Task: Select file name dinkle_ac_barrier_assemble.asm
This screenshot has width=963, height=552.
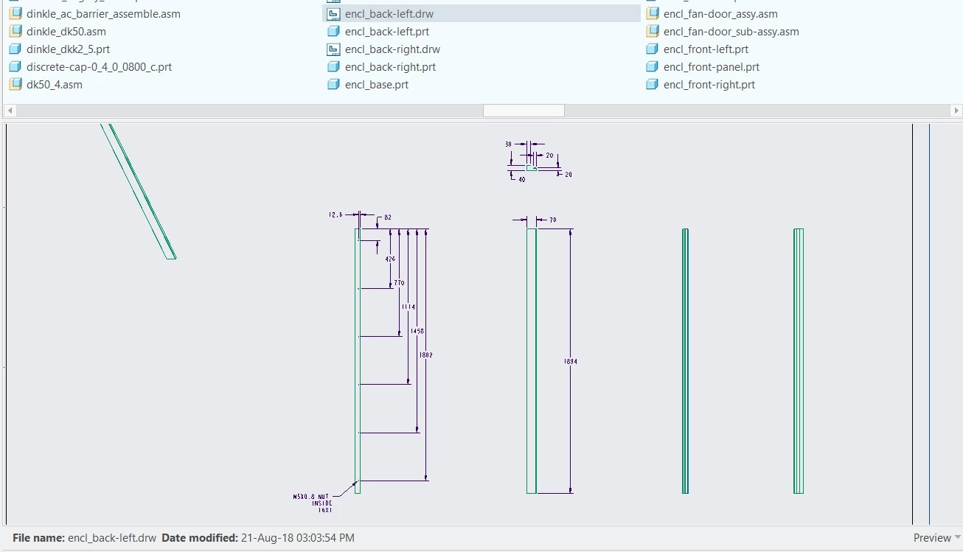Action: click(x=103, y=14)
